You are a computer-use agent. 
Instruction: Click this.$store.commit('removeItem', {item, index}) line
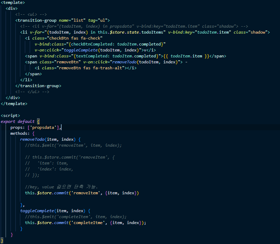click(x=82, y=193)
